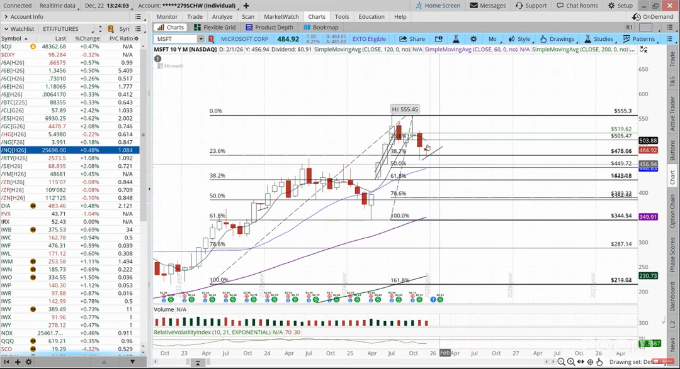680x369 pixels.
Task: Open the Setup menu
Action: coord(620,6)
